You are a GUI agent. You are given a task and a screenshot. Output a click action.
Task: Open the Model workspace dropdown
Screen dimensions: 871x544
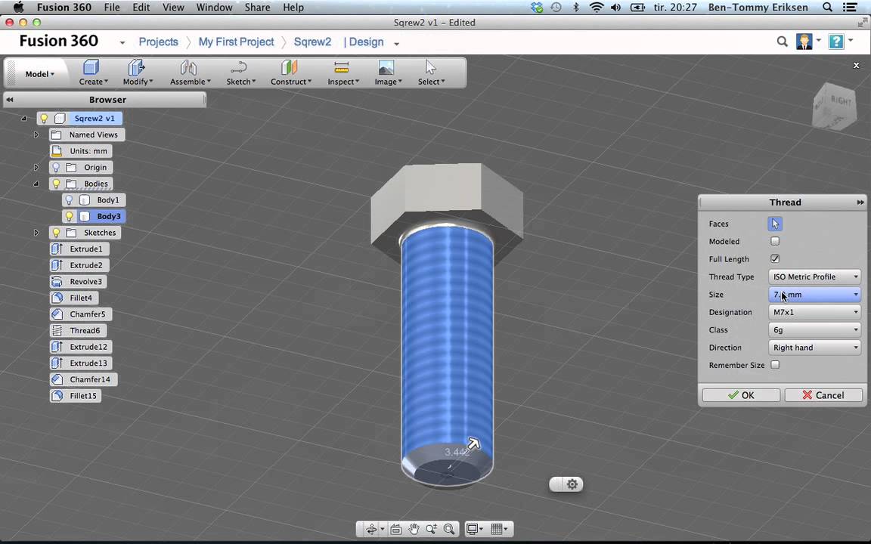(39, 74)
